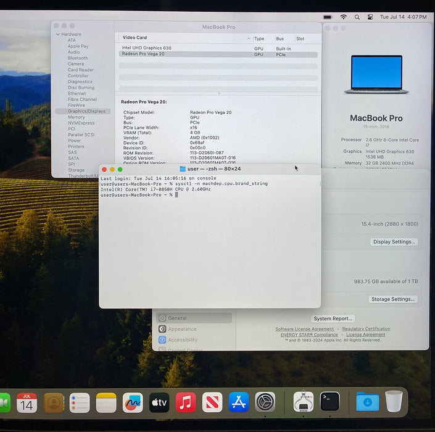Click the Bus column header

280,38
